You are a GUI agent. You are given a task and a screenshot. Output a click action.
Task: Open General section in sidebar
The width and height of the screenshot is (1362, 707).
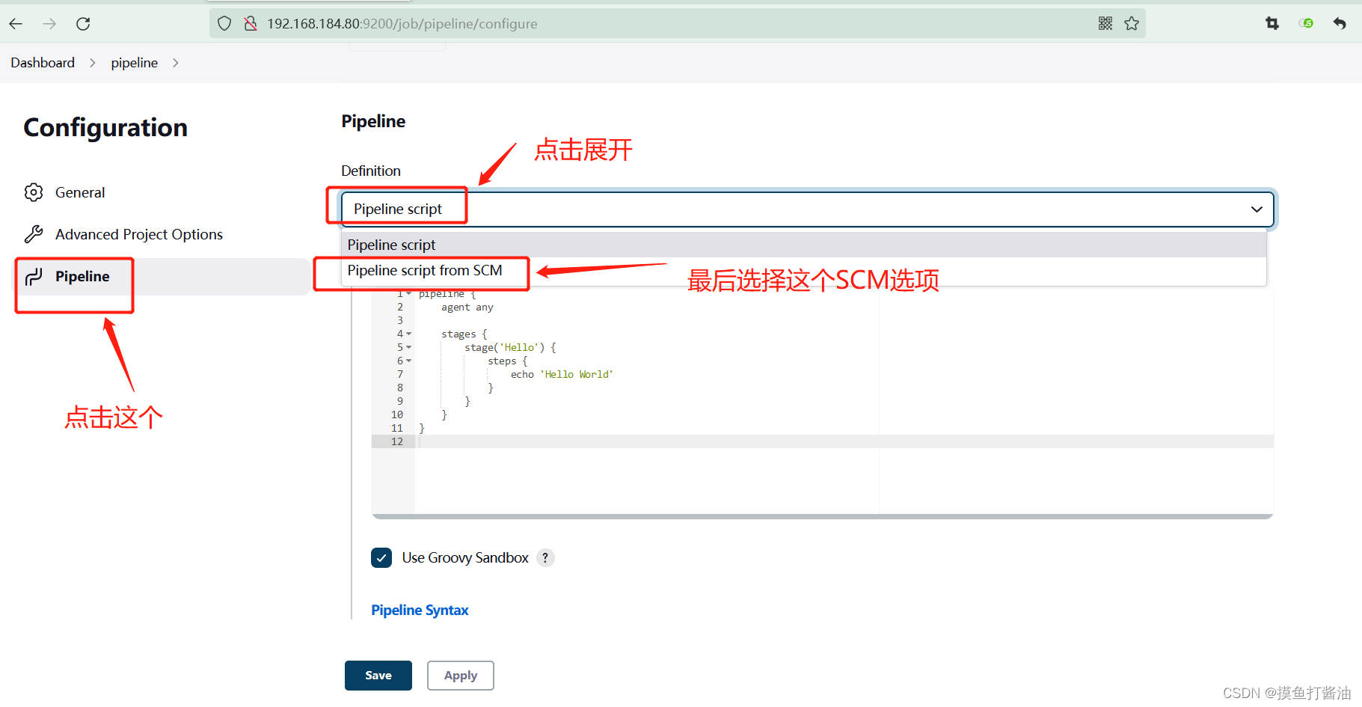pyautogui.click(x=80, y=192)
